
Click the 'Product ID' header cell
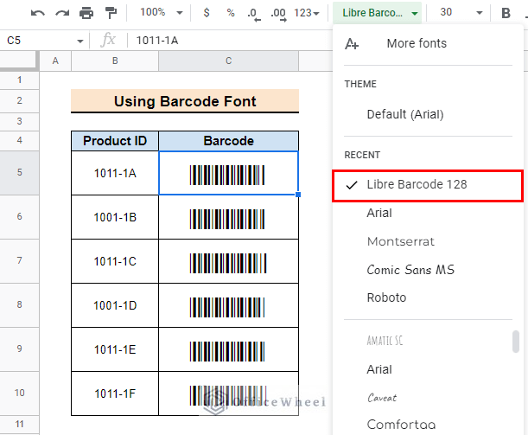click(115, 141)
